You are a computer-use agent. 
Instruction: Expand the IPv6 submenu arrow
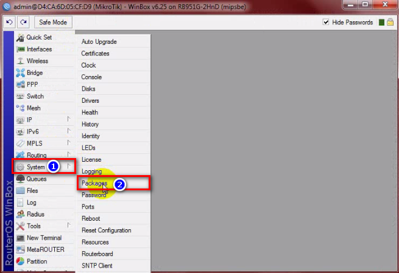(68, 131)
